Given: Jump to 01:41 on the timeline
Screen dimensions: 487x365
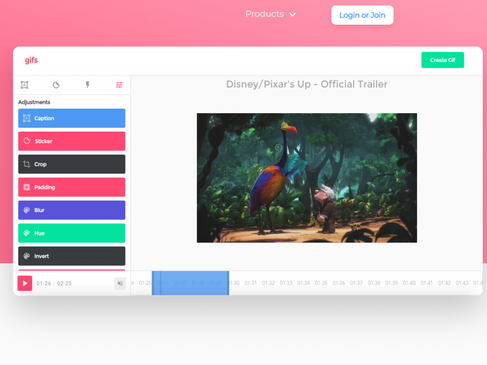Looking at the screenshot, I should click(427, 283).
